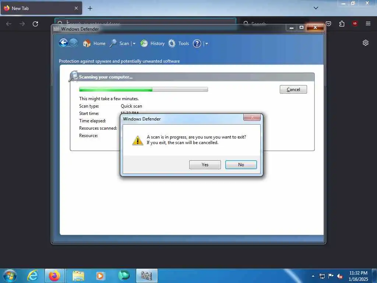
Task: Click Firefox back navigation arrow
Action: click(x=9, y=24)
